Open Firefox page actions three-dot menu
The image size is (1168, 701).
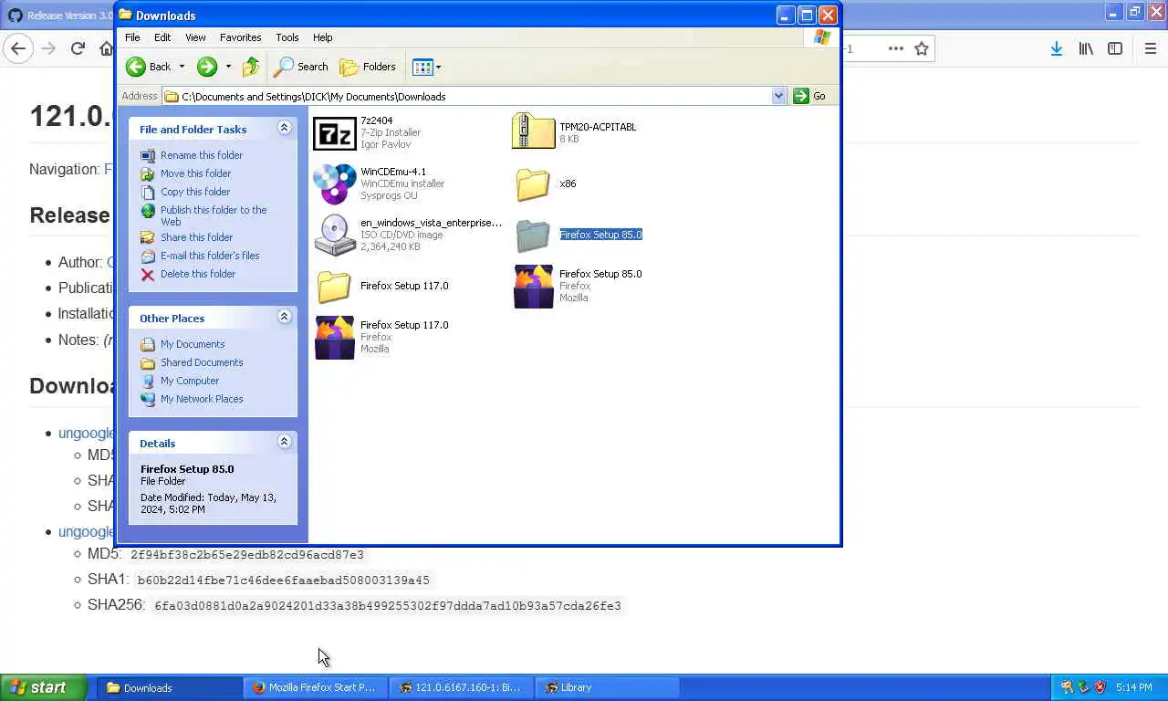coord(896,48)
